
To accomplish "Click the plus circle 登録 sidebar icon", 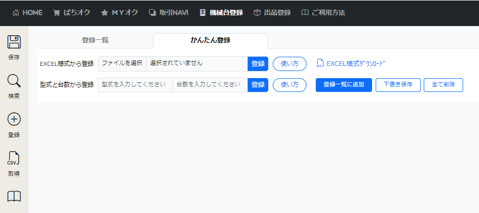I will point(14,119).
